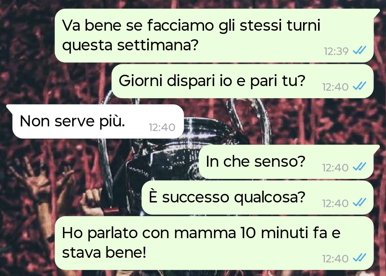
Task: Select the message 'Va bene se facciamo gli stessi turni'
Action: pyautogui.click(x=214, y=35)
